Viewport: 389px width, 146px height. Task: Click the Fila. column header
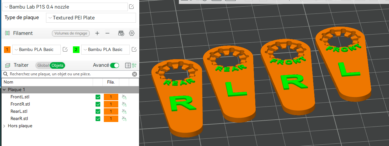click(111, 82)
